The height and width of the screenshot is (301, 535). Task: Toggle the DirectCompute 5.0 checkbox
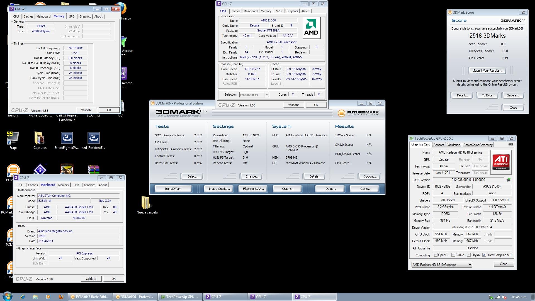click(x=484, y=255)
